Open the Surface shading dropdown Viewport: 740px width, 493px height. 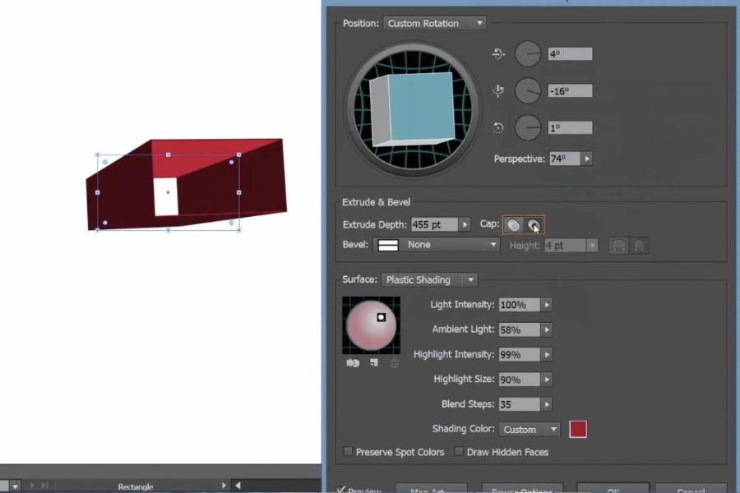point(428,279)
